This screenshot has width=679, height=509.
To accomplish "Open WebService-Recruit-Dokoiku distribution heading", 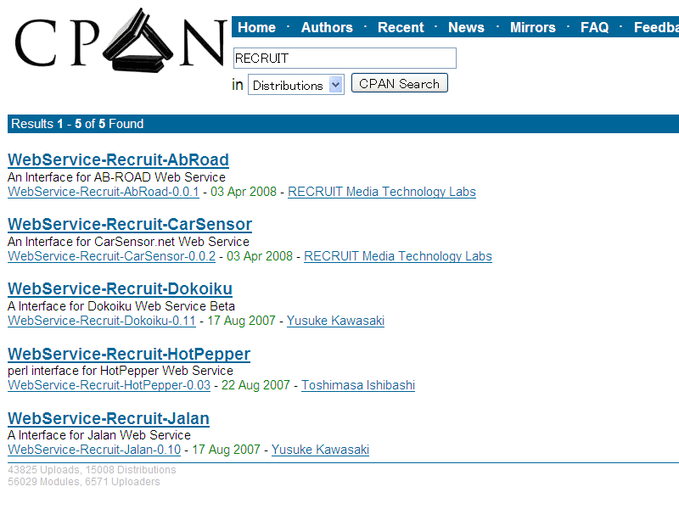I will [x=120, y=288].
